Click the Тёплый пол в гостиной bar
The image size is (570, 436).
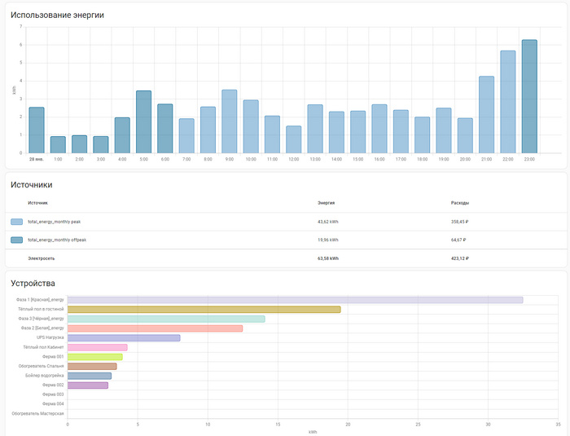pos(204,310)
